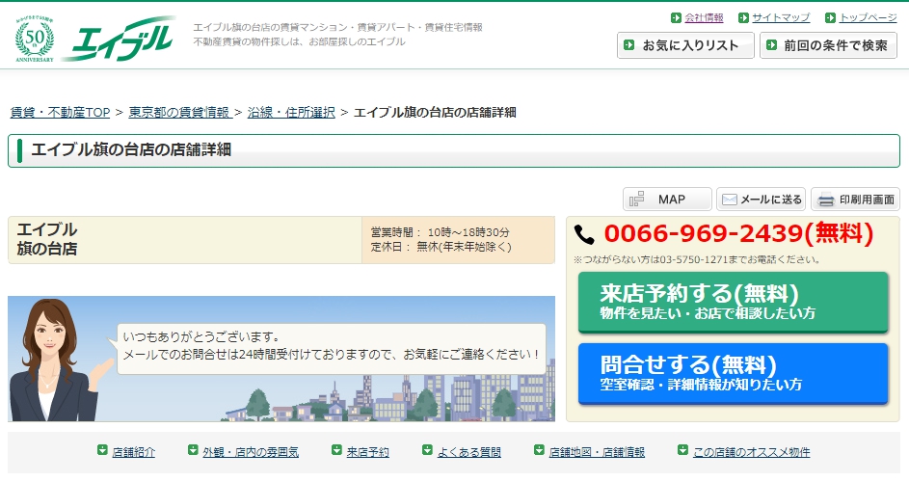This screenshot has width=909, height=481.
Task: Open お気に入りリスト favorites list
Action: click(x=685, y=45)
